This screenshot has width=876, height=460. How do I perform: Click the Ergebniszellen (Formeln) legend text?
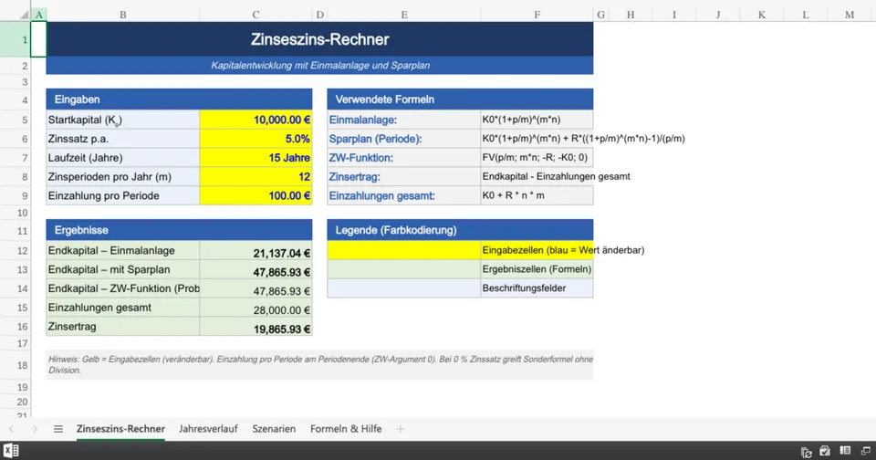tap(537, 269)
